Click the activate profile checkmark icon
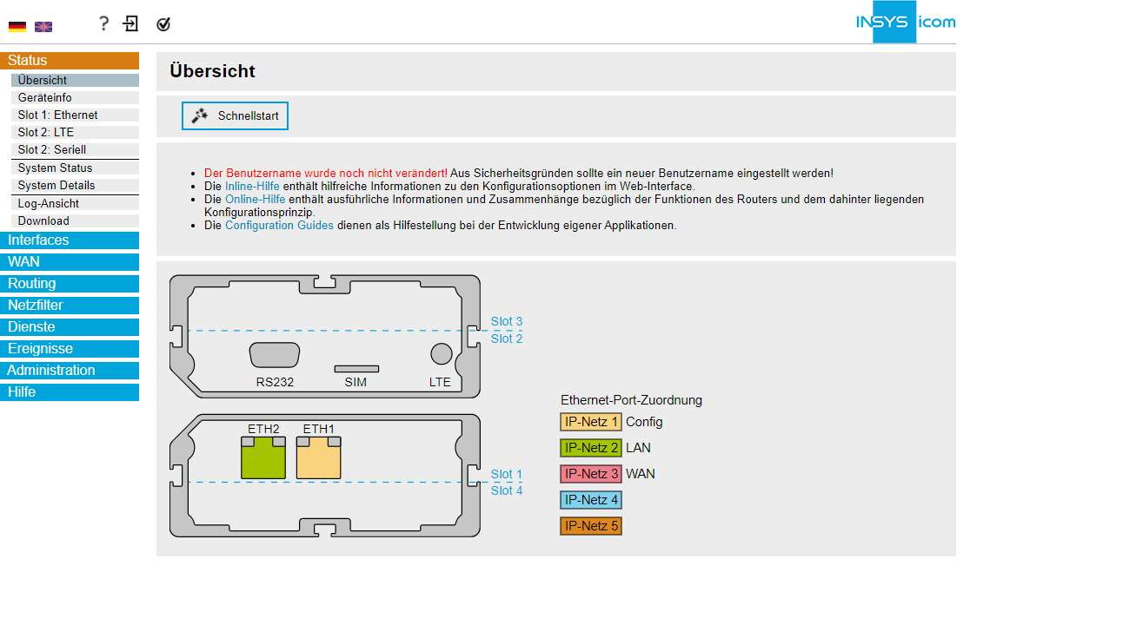Image resolution: width=1123 pixels, height=625 pixels. pyautogui.click(x=163, y=24)
